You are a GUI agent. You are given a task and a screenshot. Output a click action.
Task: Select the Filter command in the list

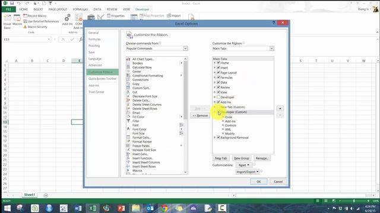click(x=136, y=121)
